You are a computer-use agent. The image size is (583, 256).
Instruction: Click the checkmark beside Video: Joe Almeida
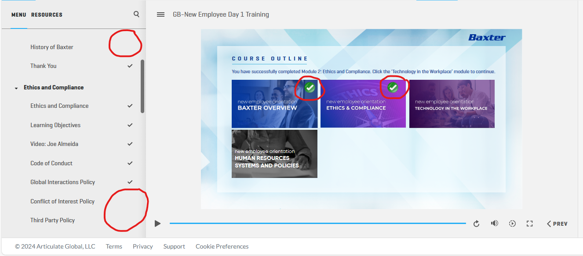[x=130, y=144]
